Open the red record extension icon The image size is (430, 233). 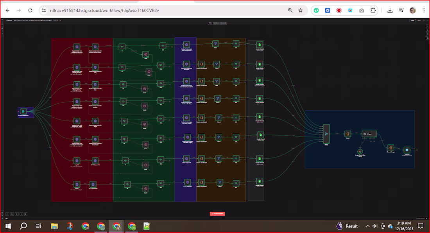tap(339, 11)
